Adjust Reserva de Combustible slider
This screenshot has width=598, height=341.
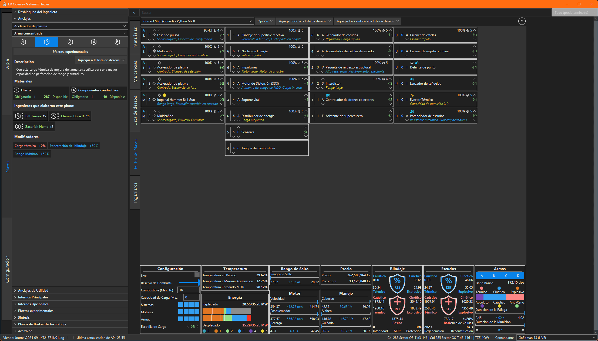point(198,283)
